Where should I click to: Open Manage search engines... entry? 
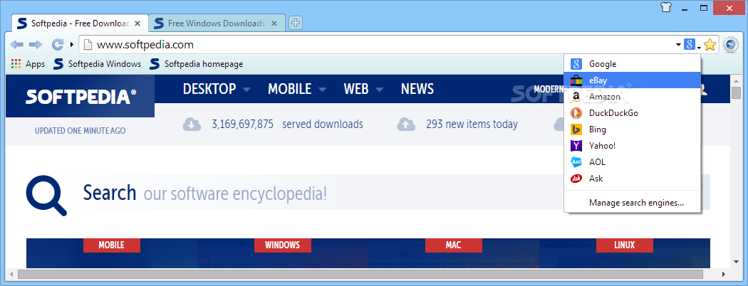pos(632,203)
